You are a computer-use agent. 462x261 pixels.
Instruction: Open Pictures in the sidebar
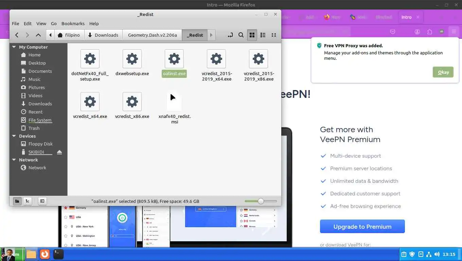(36, 87)
